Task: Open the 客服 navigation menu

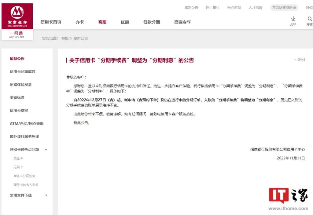Action: 102,22
